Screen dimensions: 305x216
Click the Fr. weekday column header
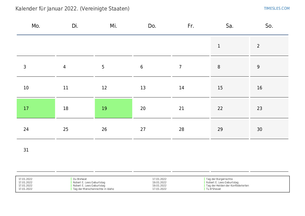pos(191,26)
